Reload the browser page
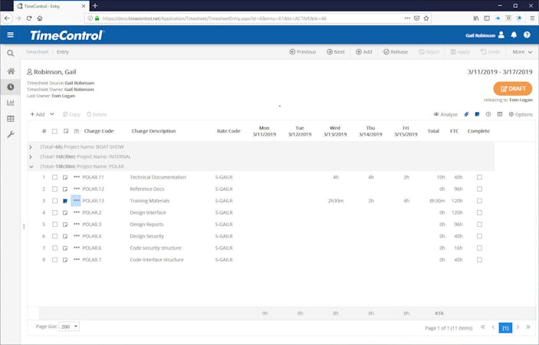The image size is (539, 345). click(29, 18)
